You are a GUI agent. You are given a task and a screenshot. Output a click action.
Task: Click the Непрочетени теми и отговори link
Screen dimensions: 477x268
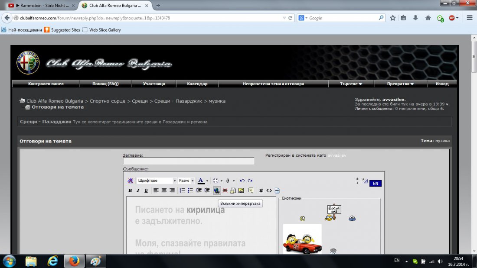(273, 84)
